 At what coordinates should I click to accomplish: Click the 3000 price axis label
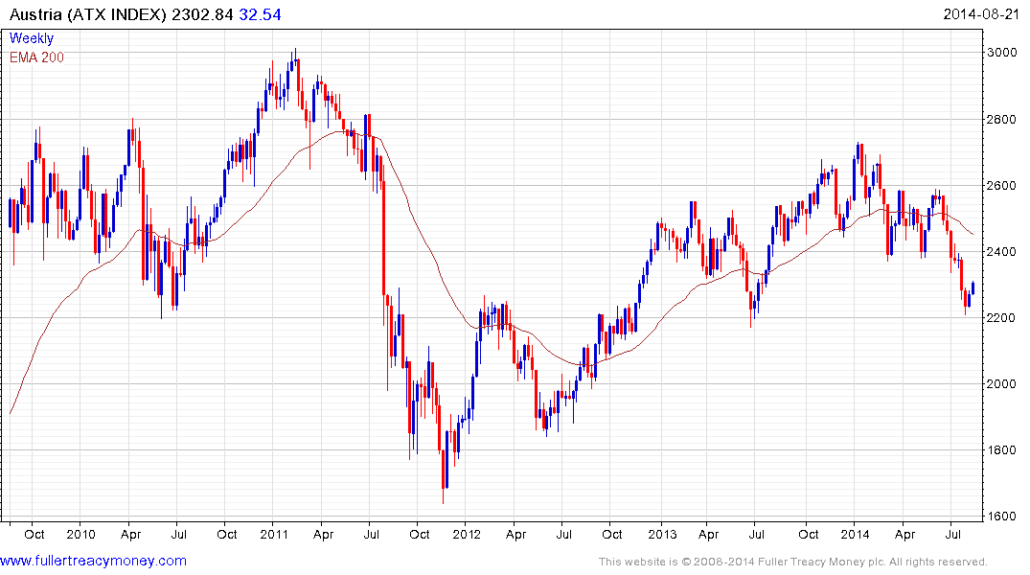coord(1002,53)
